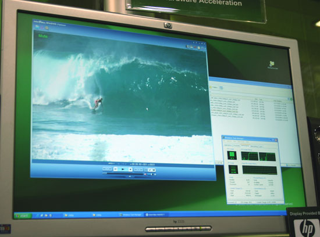Image resolution: width=320 pixels, height=237 pixels.
Task: Switch to Task Manager Networking tab
Action: tap(254, 146)
